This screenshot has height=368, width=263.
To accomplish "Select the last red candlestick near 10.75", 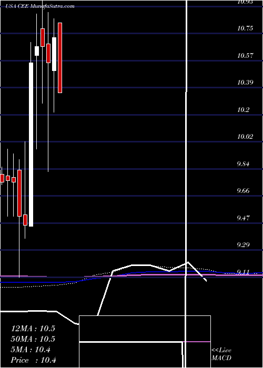I will [60, 58].
